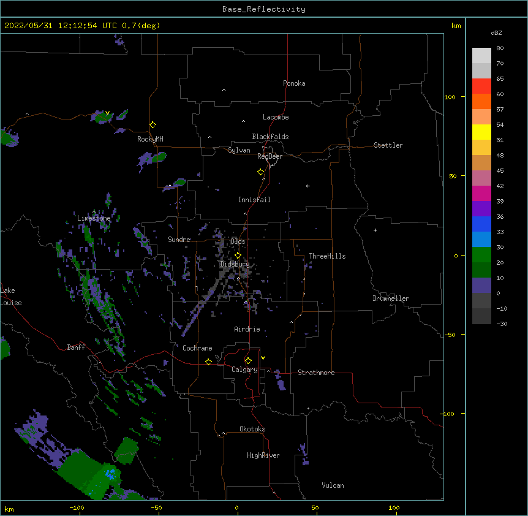Select the Calgary city label
Viewport: 528px width, 516px height.
click(x=244, y=370)
